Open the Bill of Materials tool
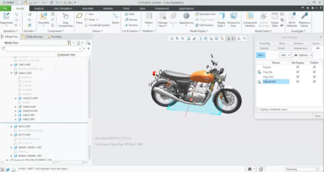The height and width of the screenshot is (172, 324). pos(292,16)
